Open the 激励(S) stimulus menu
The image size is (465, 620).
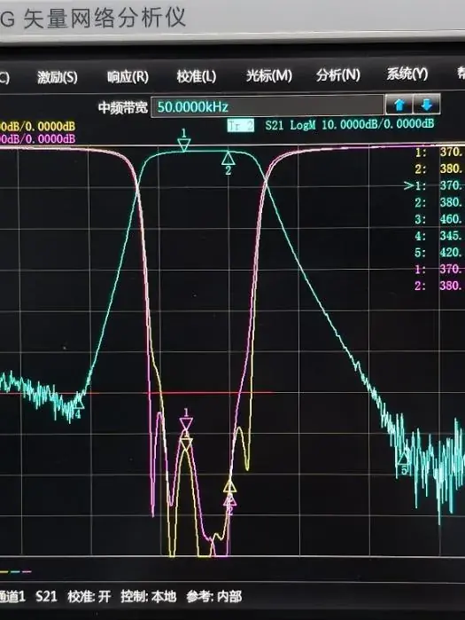58,77
